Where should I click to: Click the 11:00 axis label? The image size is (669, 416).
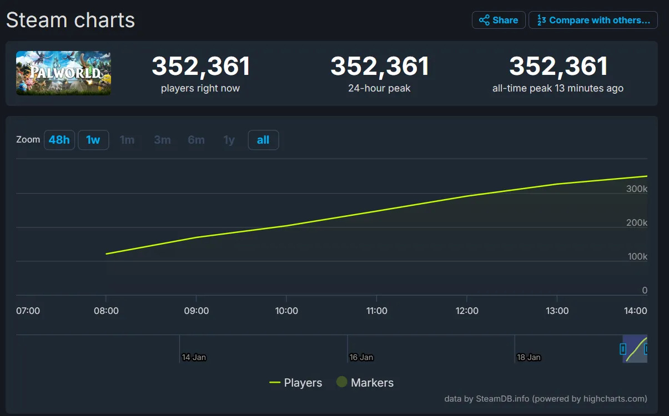click(377, 311)
